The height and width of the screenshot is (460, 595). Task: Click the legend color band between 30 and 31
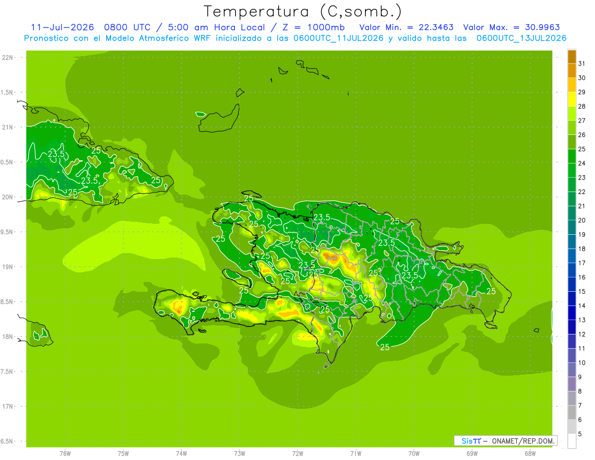point(572,71)
